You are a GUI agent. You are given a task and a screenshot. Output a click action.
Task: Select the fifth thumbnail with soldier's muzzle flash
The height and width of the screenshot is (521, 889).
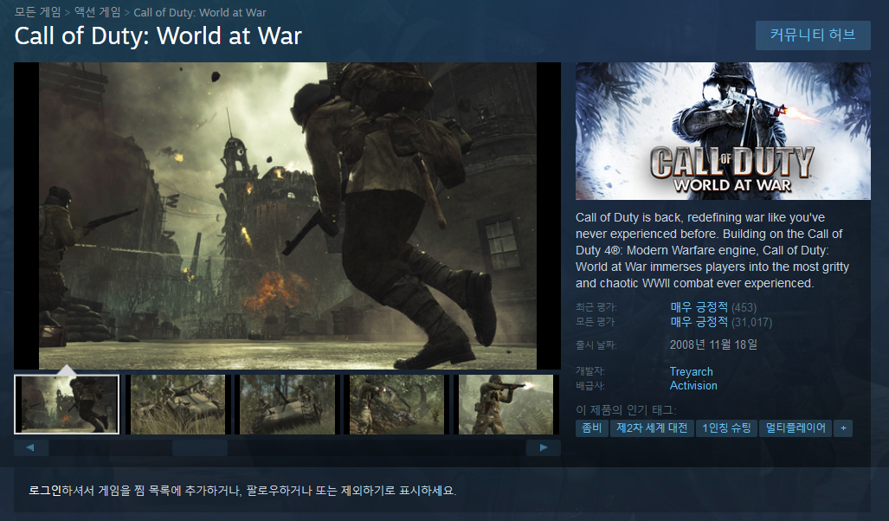click(x=506, y=404)
